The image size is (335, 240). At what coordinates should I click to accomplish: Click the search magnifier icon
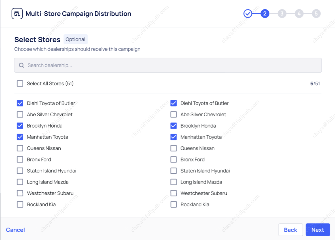tap(21, 65)
